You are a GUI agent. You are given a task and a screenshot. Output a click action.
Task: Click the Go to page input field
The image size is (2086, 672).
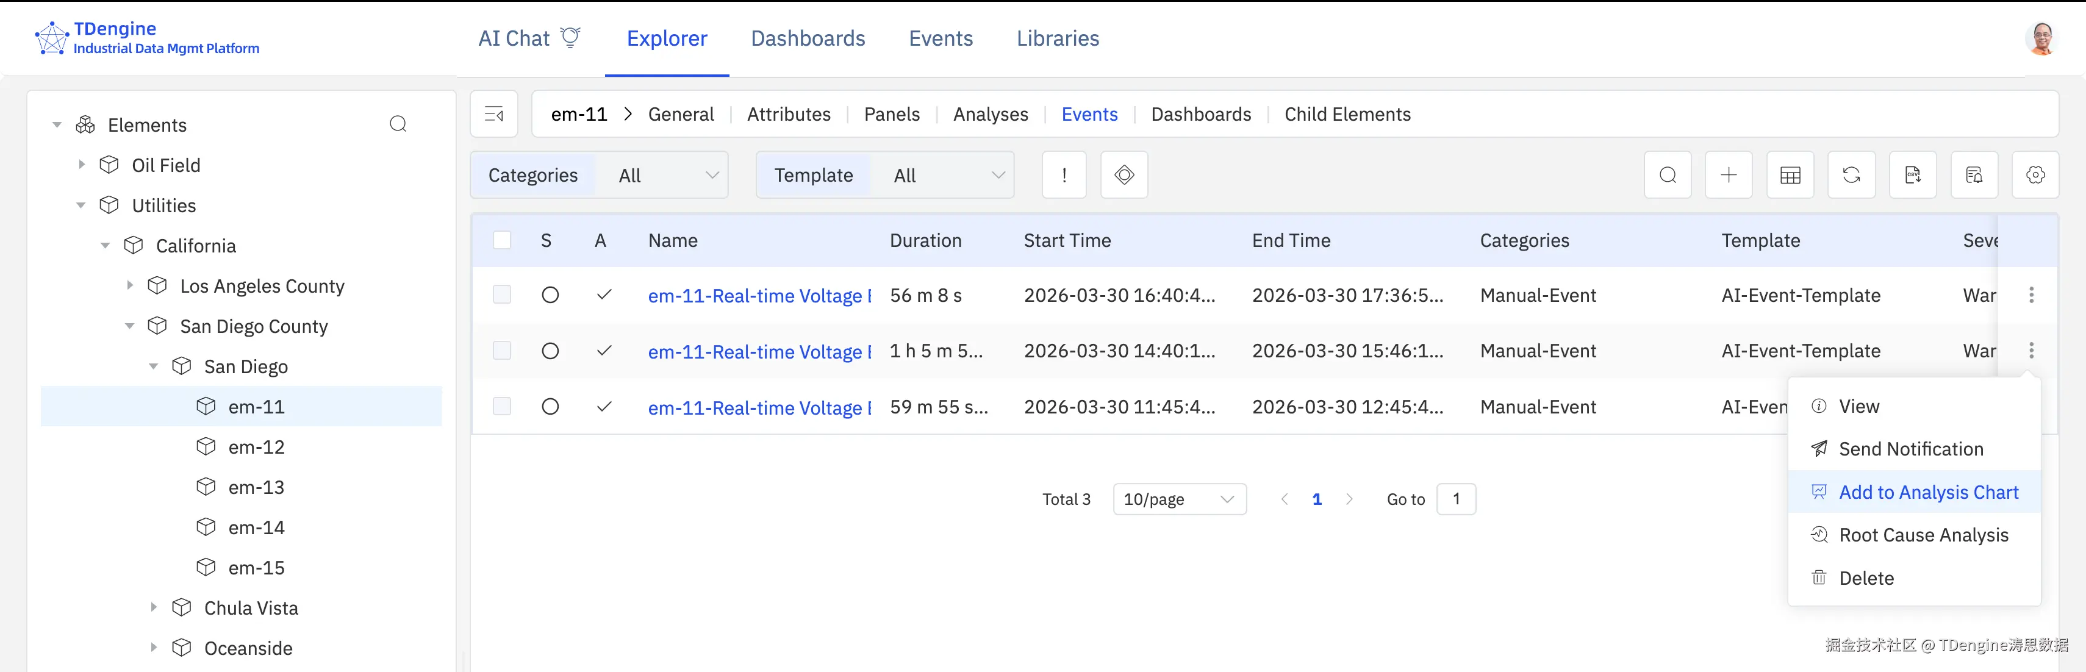click(x=1456, y=499)
